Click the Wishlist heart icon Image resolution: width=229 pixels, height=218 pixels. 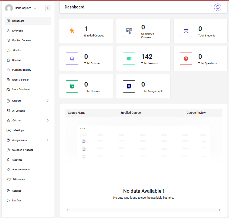tap(8, 50)
